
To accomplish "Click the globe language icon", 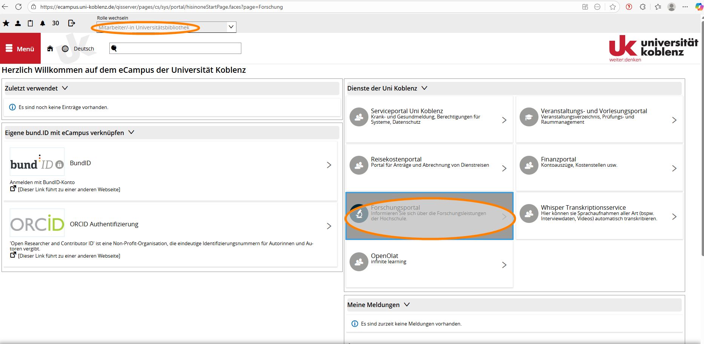I will click(x=65, y=49).
